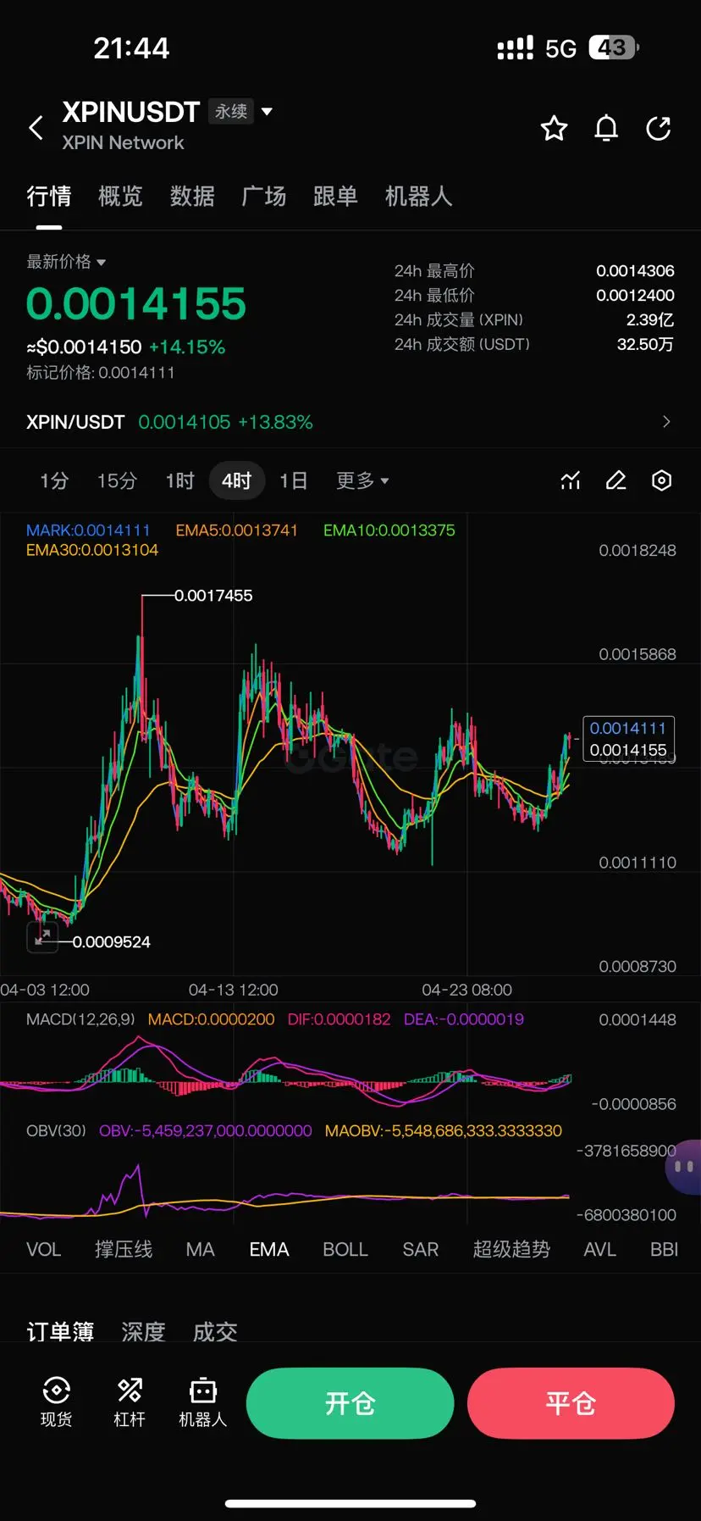The image size is (701, 1521).
Task: Add XPINUSDT to favorites star
Action: coord(554,128)
